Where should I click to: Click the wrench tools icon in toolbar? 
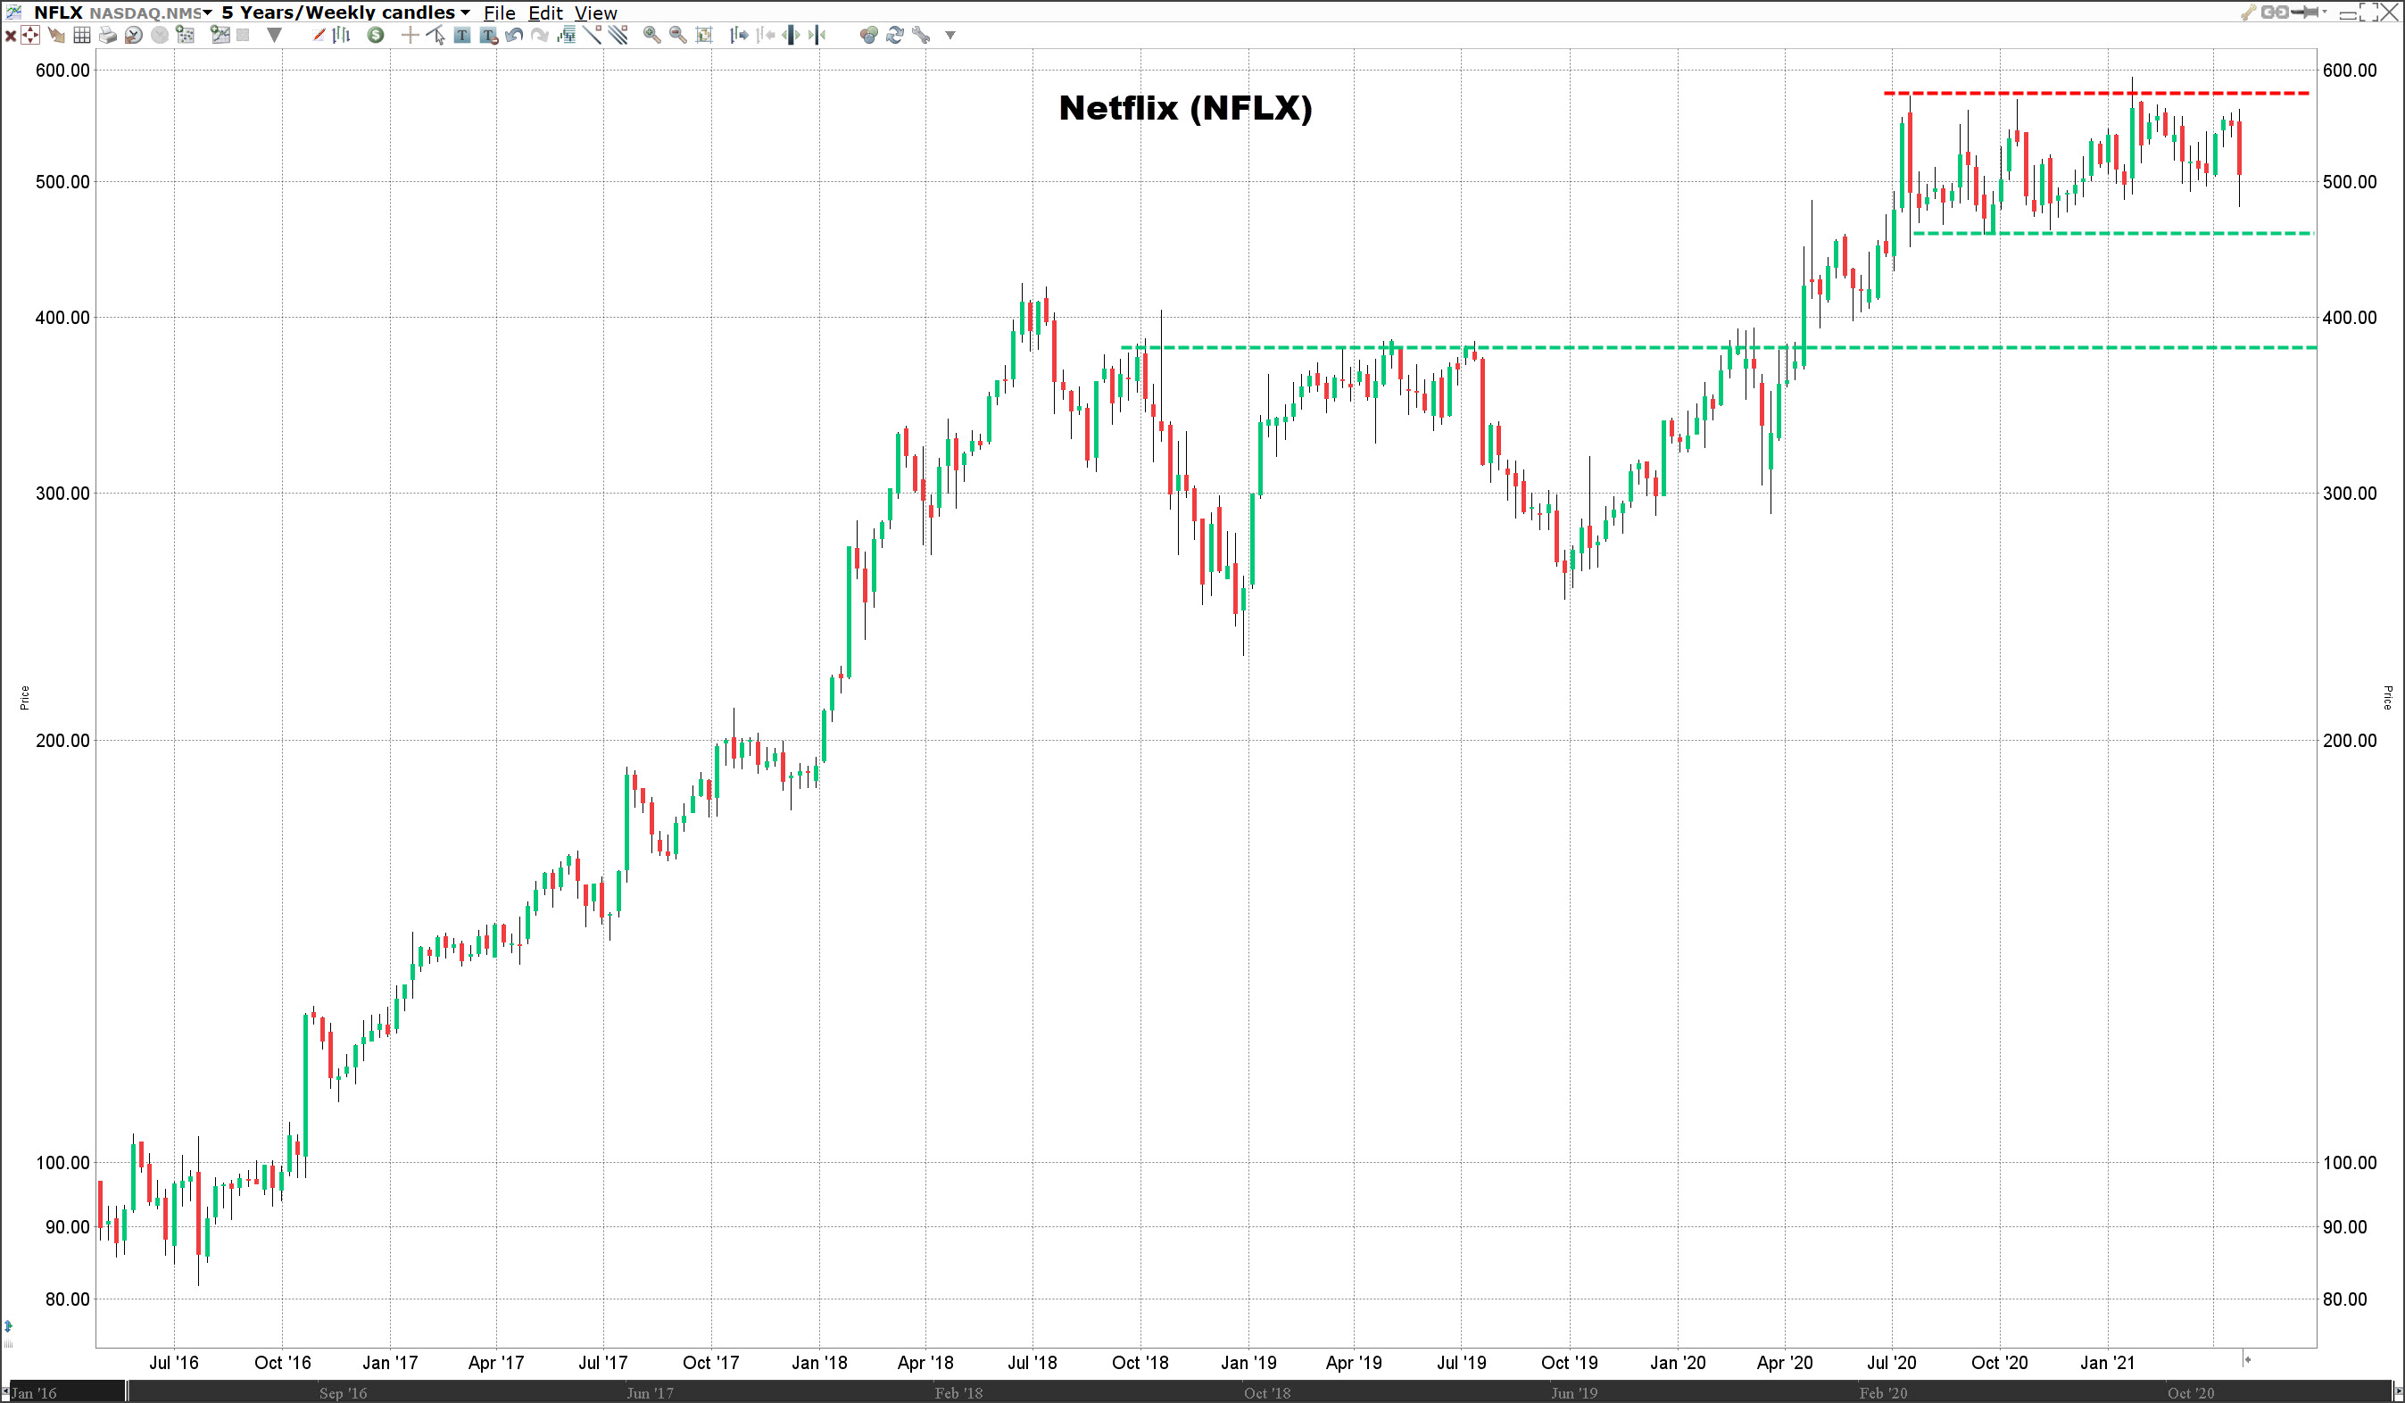921,36
